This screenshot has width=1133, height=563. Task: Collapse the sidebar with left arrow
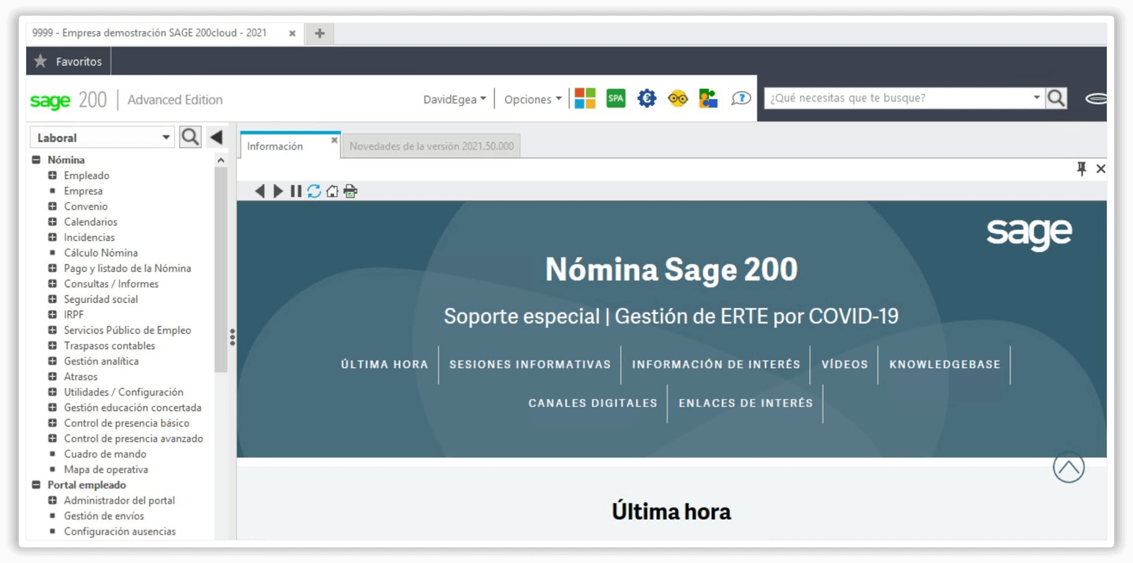pyautogui.click(x=216, y=137)
